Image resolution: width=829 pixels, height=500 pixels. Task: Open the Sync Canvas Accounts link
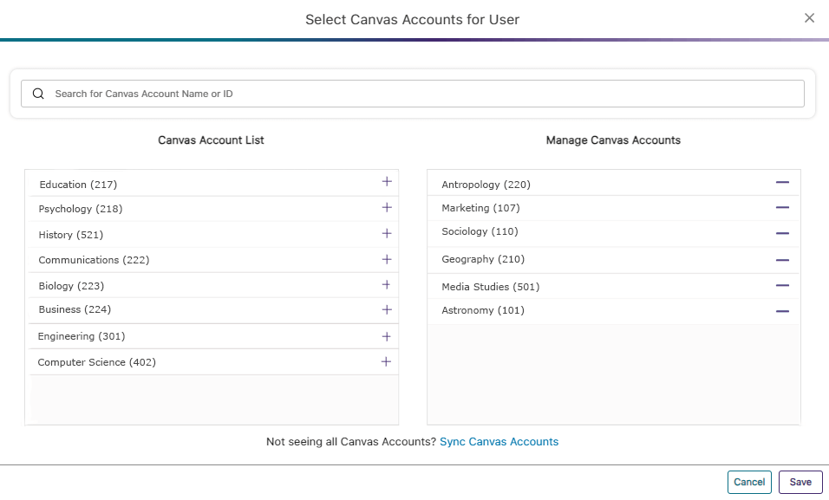point(499,442)
